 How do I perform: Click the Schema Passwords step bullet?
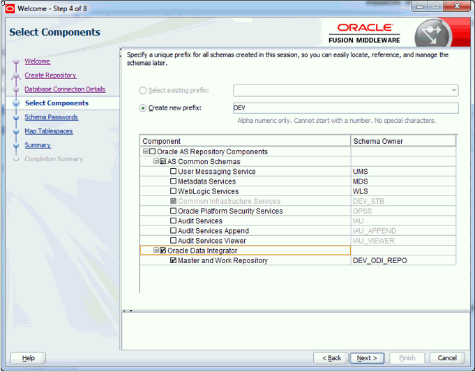pyautogui.click(x=16, y=117)
